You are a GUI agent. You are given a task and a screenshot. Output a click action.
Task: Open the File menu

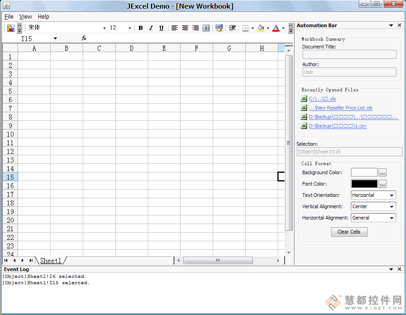pyautogui.click(x=9, y=16)
